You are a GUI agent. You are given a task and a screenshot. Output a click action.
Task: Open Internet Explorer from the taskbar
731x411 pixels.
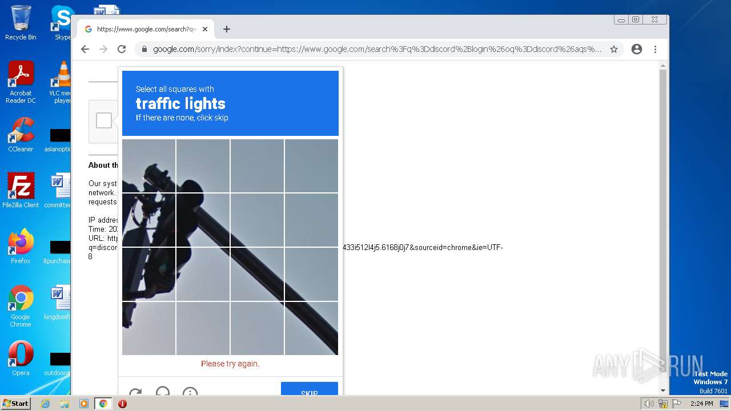45,404
